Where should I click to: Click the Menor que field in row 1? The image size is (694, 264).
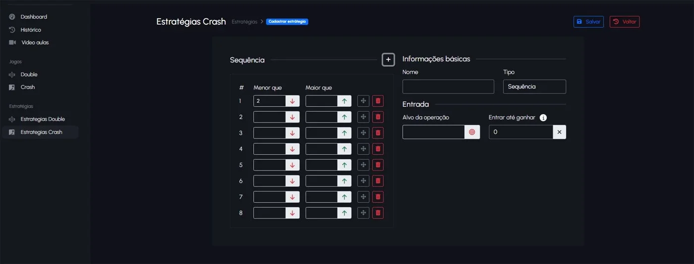point(270,101)
